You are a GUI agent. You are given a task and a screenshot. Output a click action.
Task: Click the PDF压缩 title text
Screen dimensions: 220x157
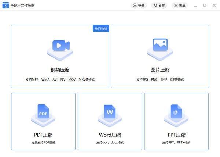coord(43,135)
